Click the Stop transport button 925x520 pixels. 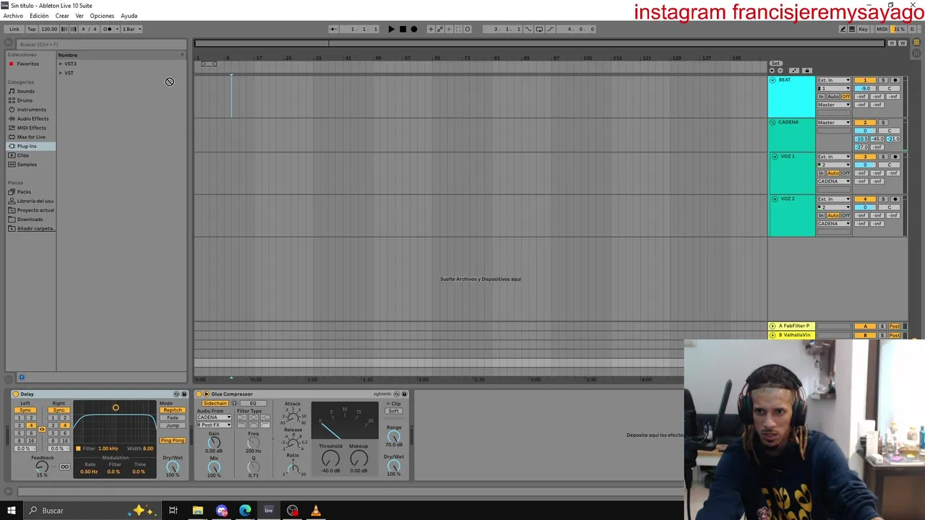click(403, 29)
